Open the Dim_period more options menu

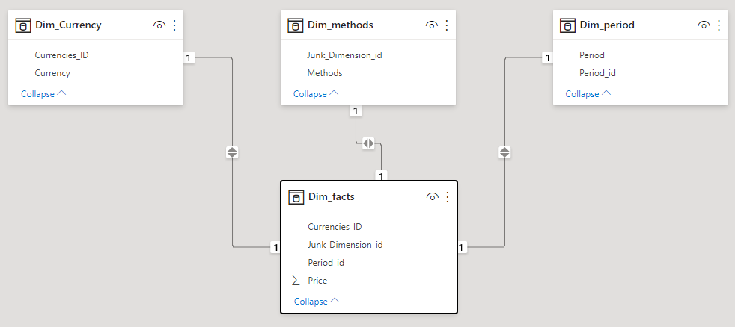[x=719, y=25]
